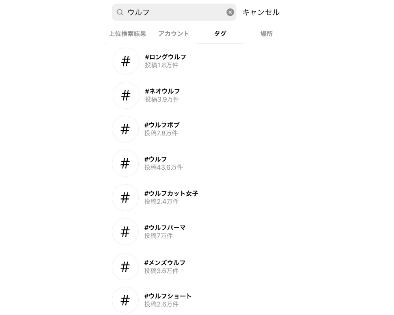Image resolution: width=394 pixels, height=315 pixels.
Task: Tap the キャンセル button
Action: tap(261, 12)
